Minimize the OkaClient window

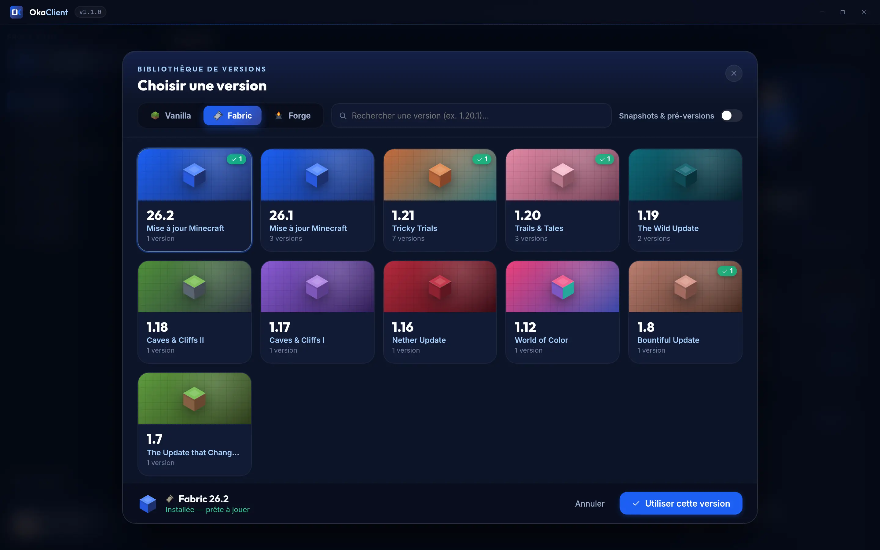click(x=822, y=12)
